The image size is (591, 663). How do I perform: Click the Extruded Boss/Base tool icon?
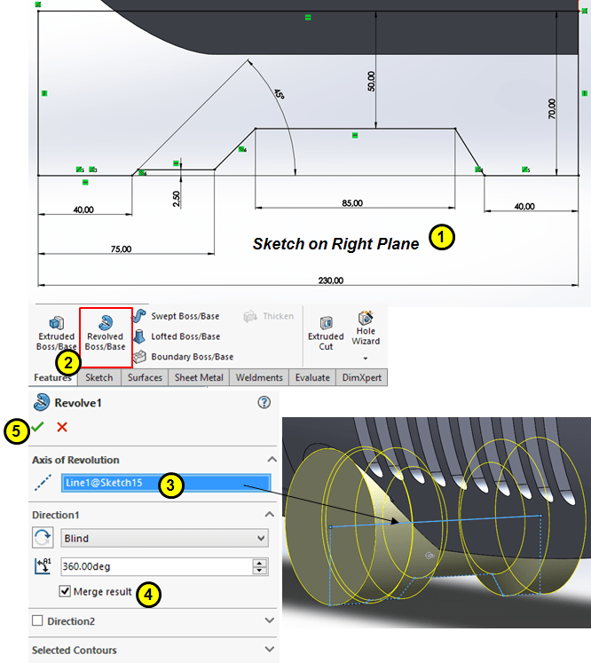pyautogui.click(x=56, y=323)
